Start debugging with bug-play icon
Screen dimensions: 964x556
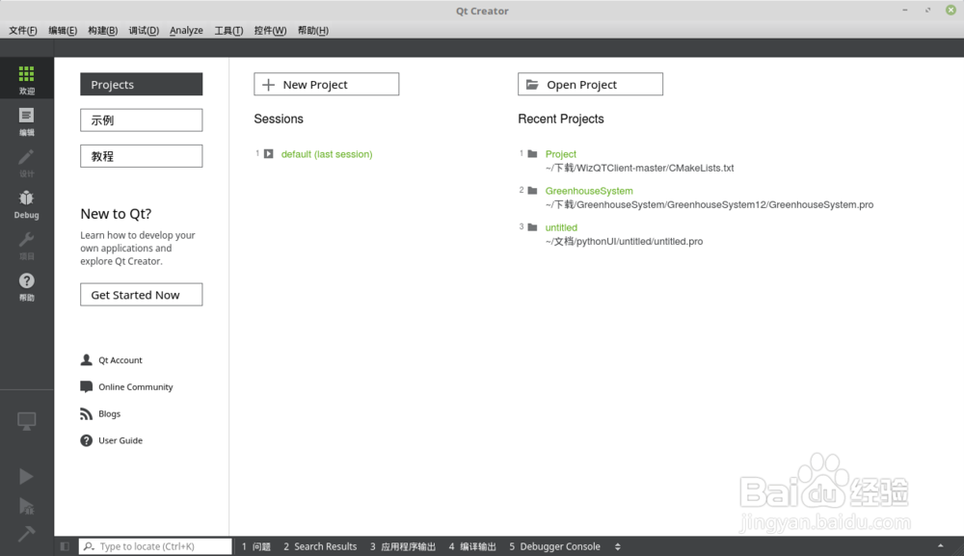[x=26, y=506]
